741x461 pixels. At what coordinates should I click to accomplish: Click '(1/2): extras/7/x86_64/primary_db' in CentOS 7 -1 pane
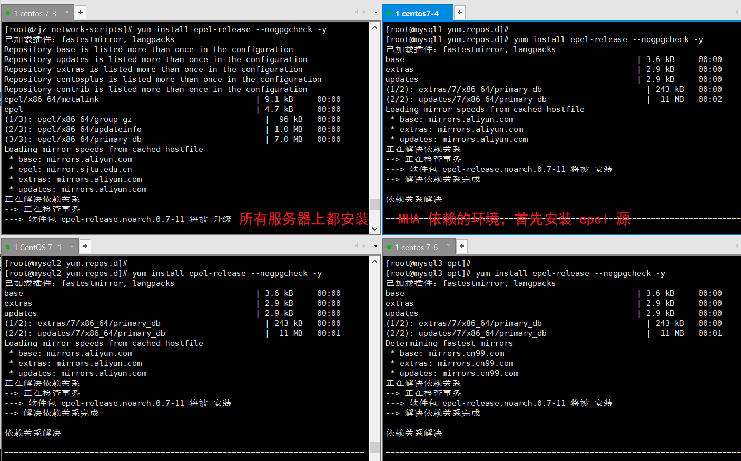click(x=172, y=323)
